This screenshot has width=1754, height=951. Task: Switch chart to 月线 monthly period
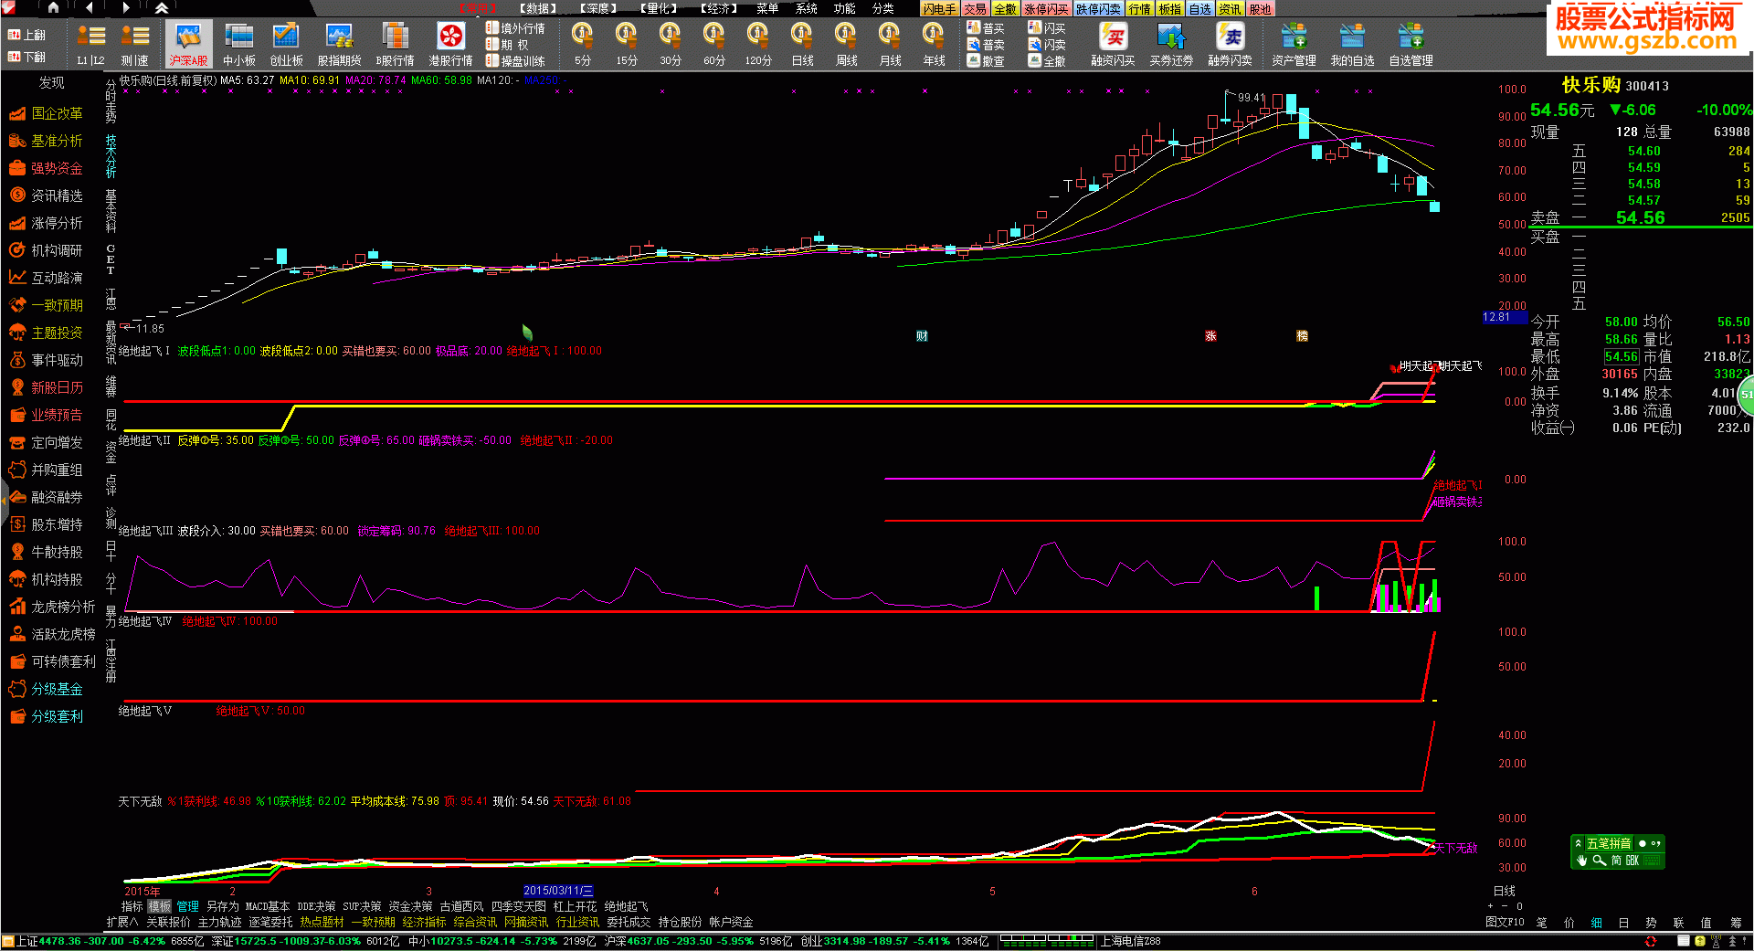(x=890, y=45)
